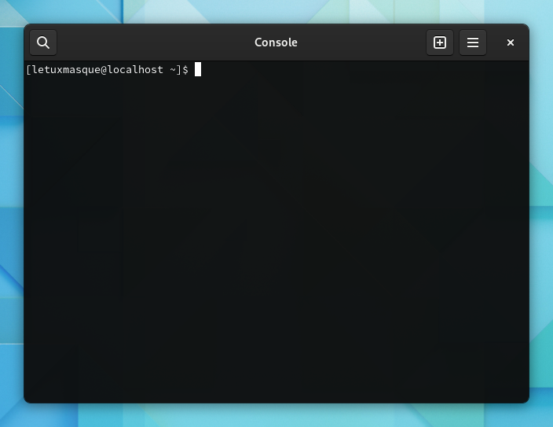This screenshot has width=553, height=427.
Task: Click the username 'letuxmasque' in the prompt
Action: 65,70
